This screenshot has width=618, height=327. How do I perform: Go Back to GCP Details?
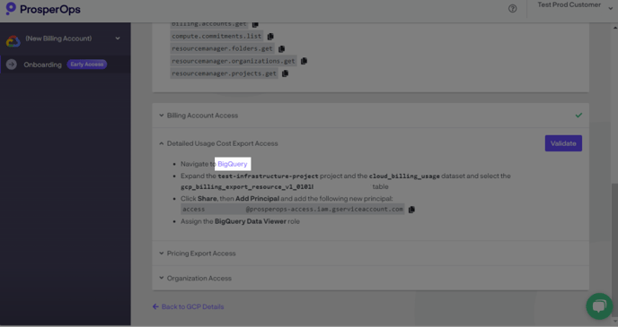[188, 307]
